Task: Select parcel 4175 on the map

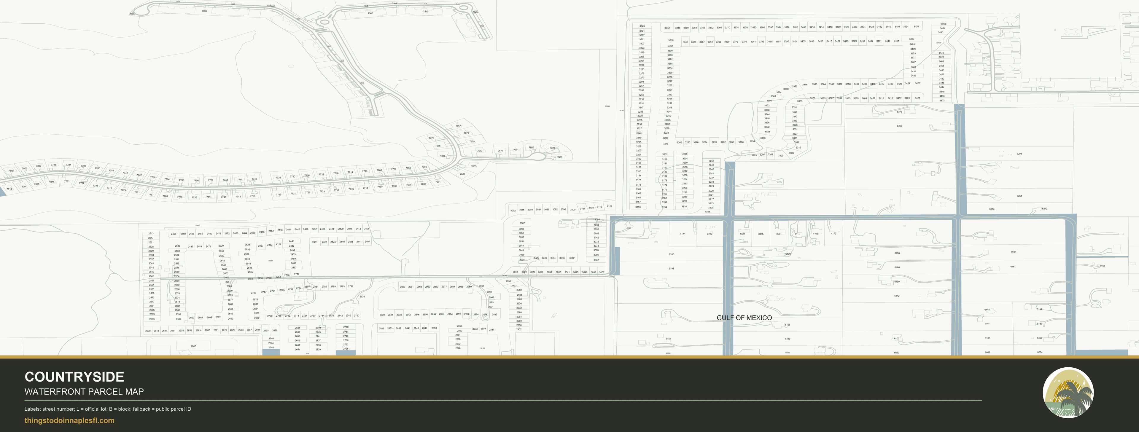Action: pyautogui.click(x=833, y=234)
